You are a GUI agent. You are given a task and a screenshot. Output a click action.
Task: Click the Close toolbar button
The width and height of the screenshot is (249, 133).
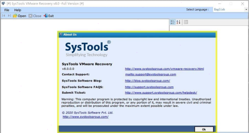(35, 16)
